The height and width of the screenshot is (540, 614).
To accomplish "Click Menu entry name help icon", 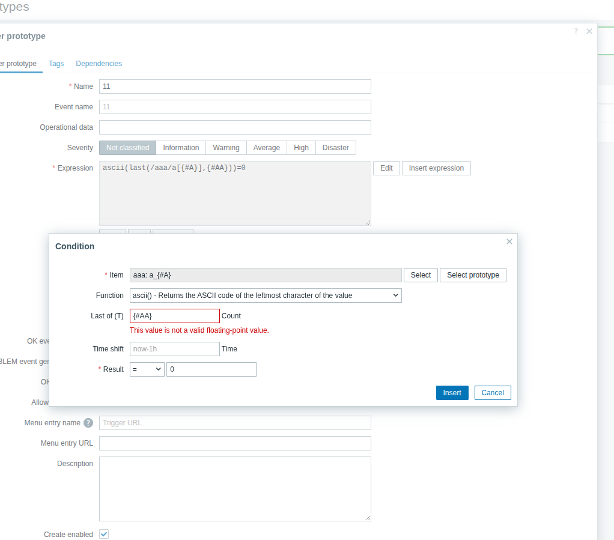I will [88, 423].
